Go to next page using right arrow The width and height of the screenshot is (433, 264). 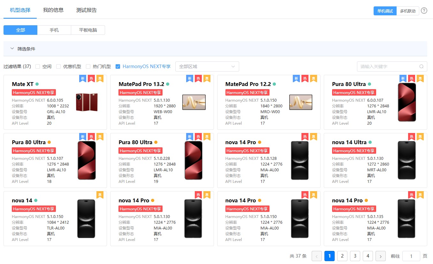pyautogui.click(x=380, y=256)
